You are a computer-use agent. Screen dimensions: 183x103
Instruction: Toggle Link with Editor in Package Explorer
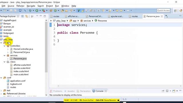[x=27, y=16]
